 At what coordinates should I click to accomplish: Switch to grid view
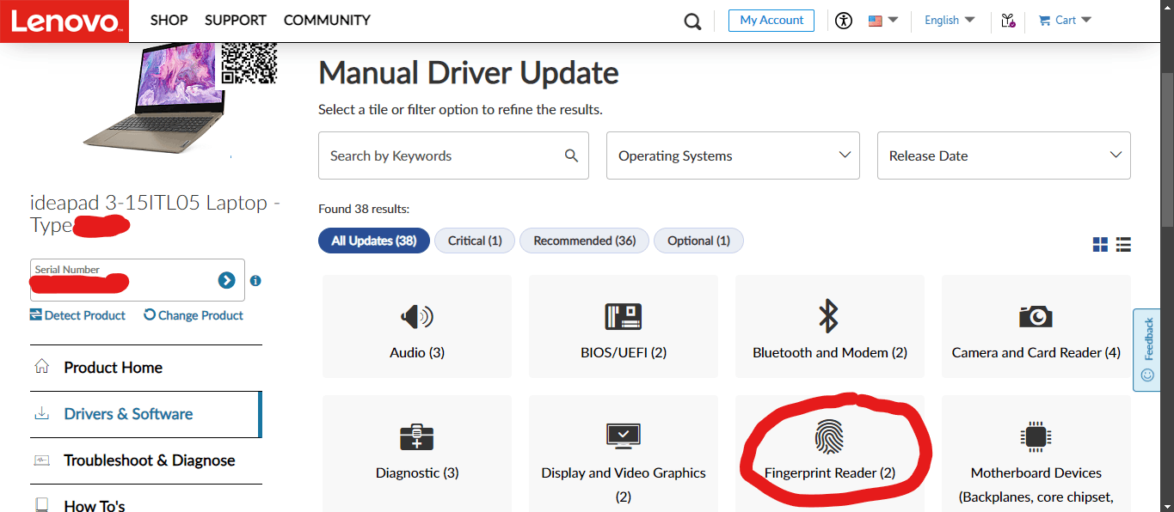click(x=1100, y=245)
